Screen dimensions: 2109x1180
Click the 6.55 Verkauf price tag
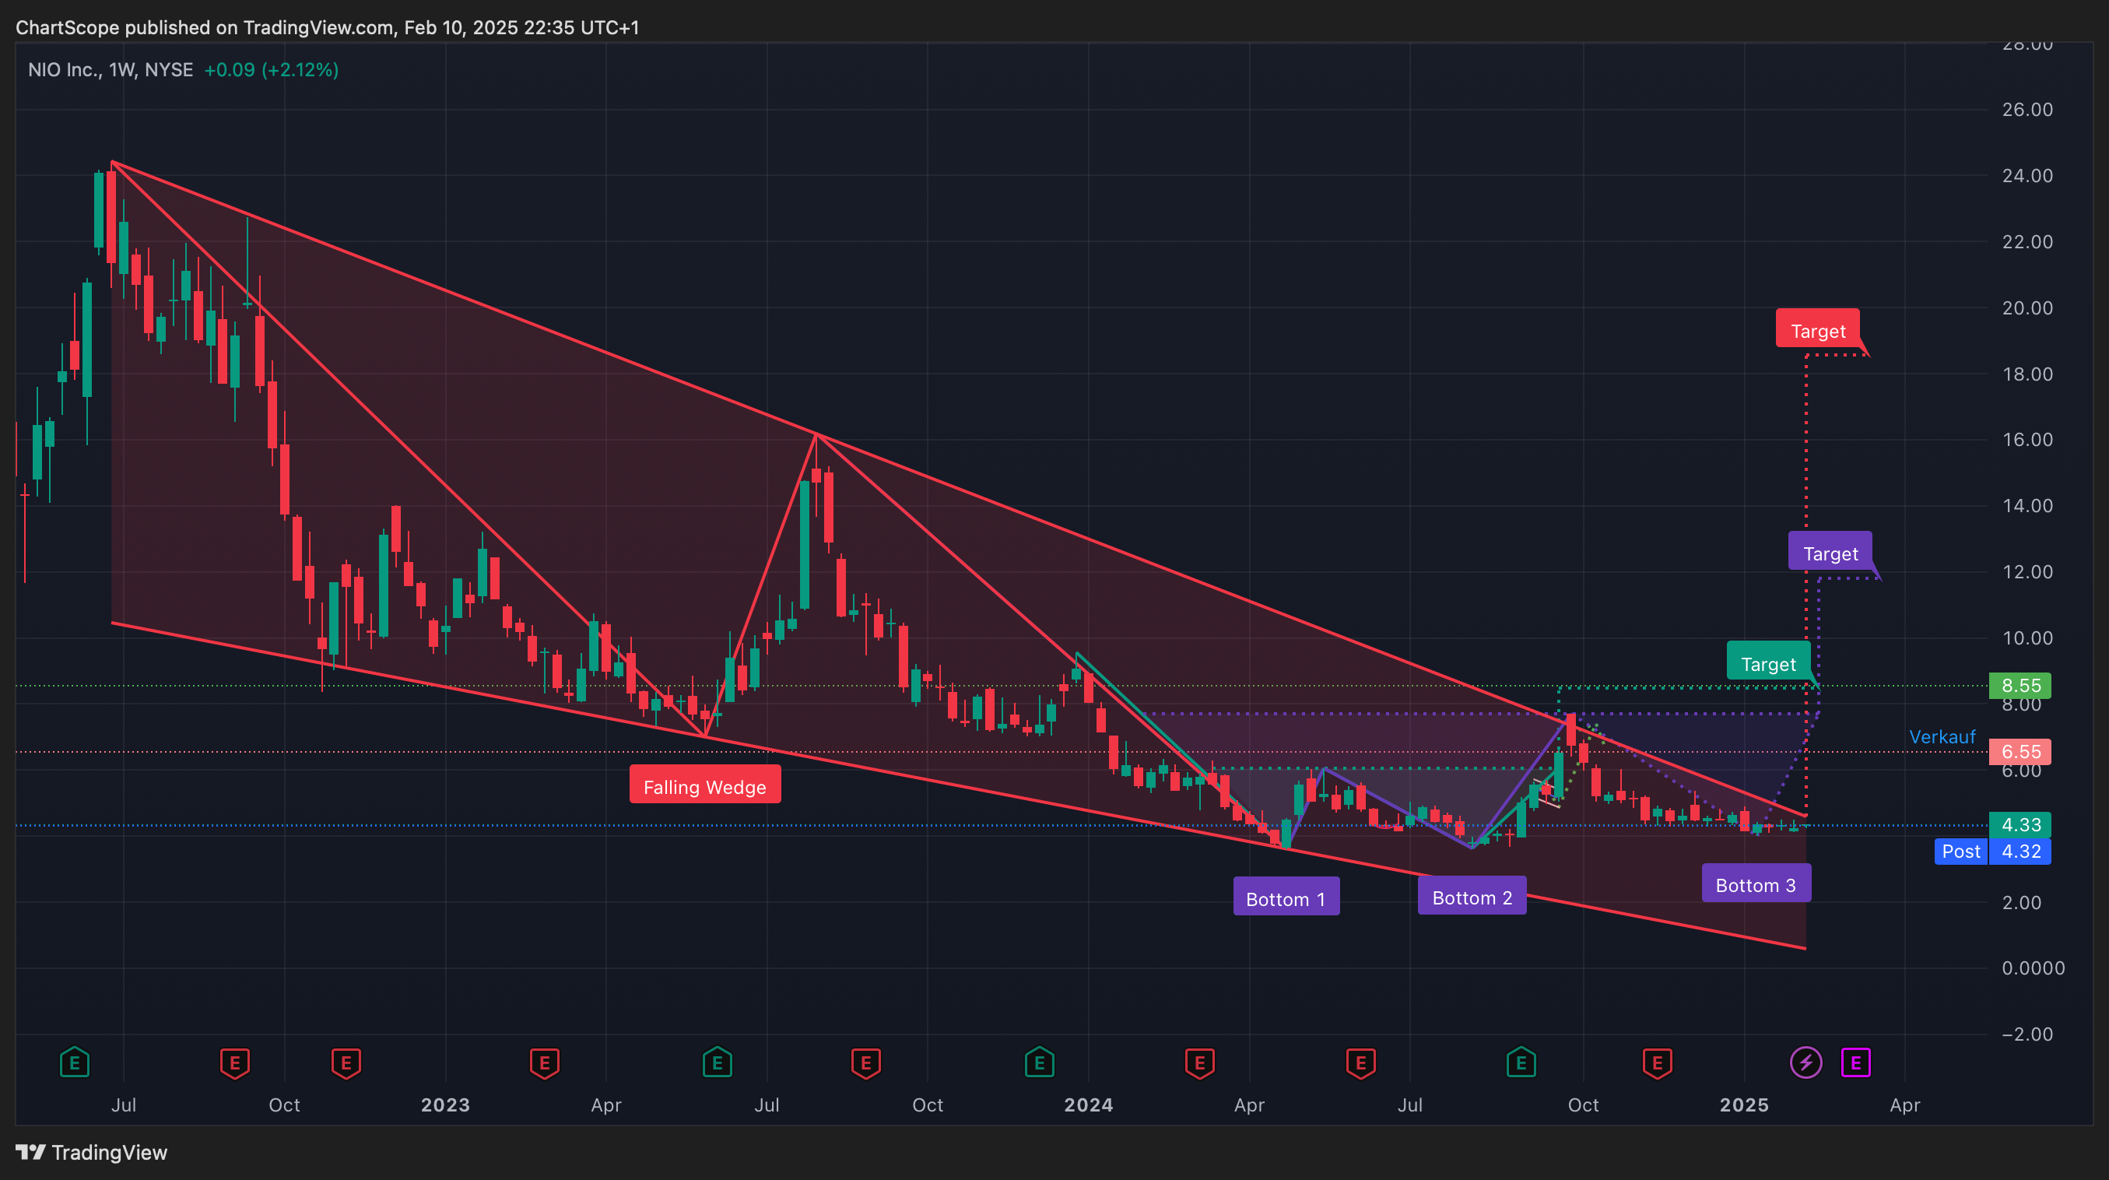point(2020,751)
